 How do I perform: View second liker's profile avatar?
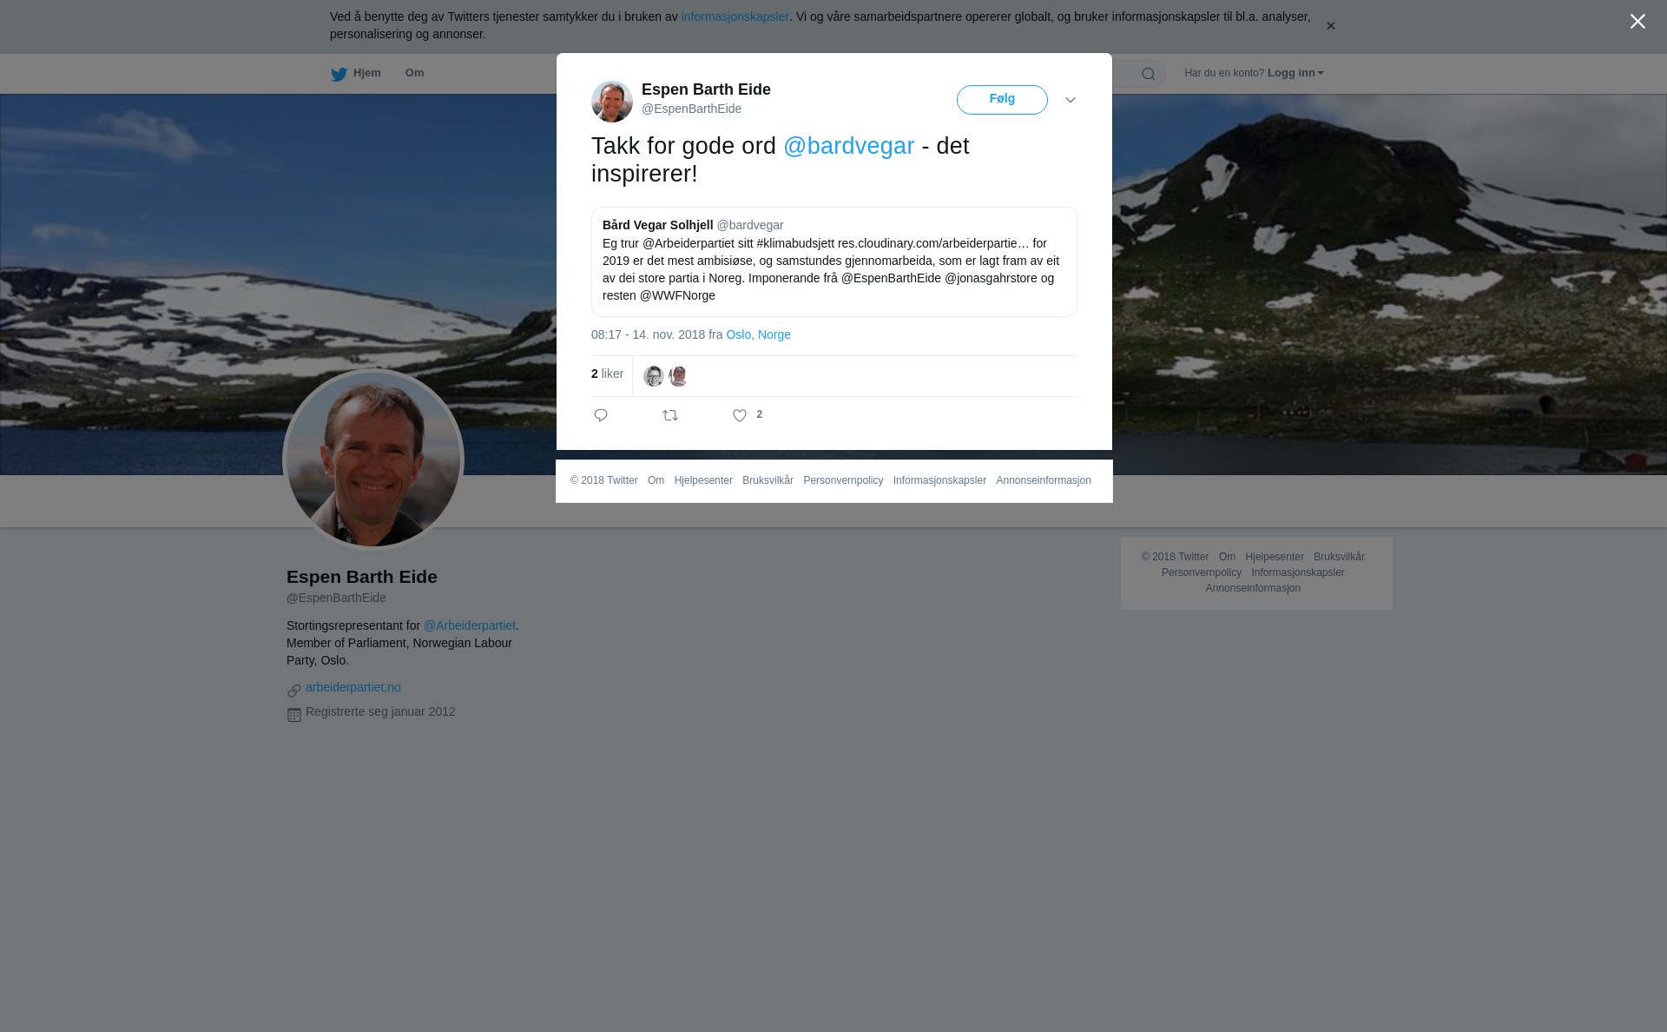678,376
